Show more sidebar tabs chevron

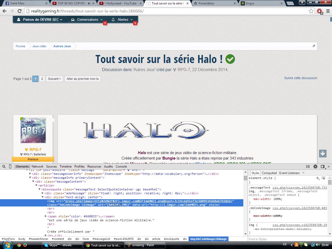(x=303, y=173)
